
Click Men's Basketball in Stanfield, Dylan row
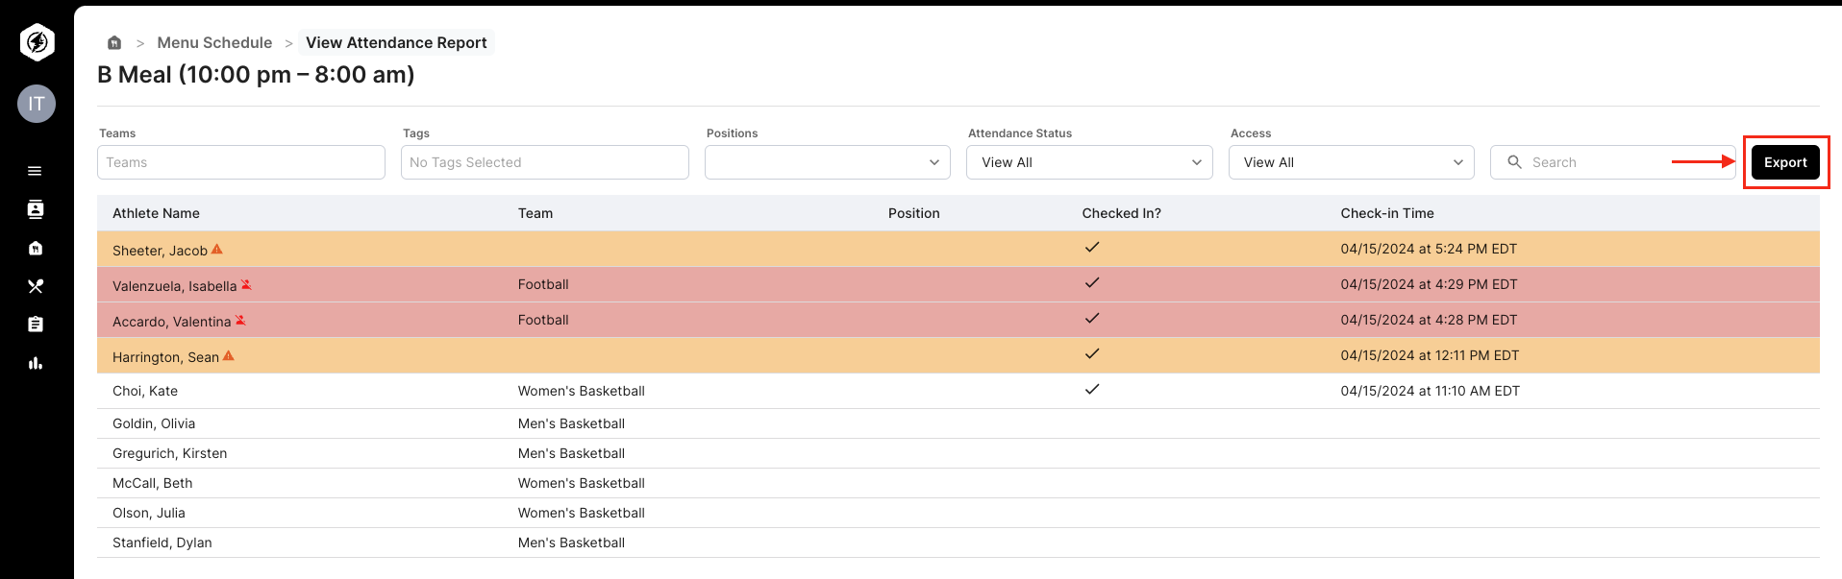coord(571,543)
